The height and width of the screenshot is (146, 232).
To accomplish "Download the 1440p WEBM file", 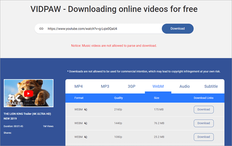I will coord(204,123).
